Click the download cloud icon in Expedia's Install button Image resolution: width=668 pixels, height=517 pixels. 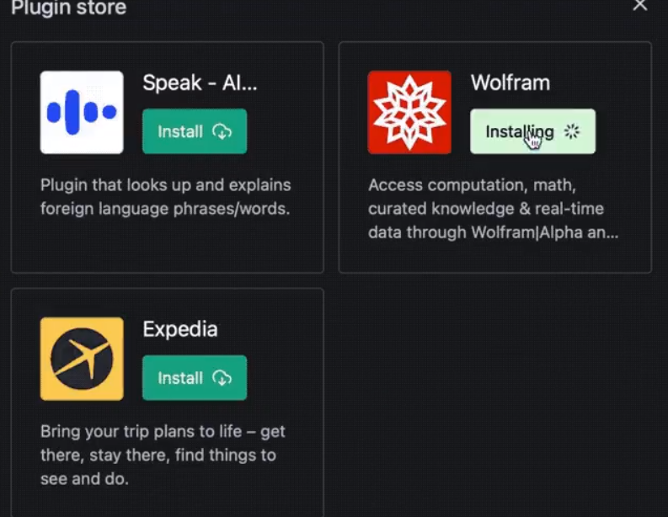click(222, 378)
